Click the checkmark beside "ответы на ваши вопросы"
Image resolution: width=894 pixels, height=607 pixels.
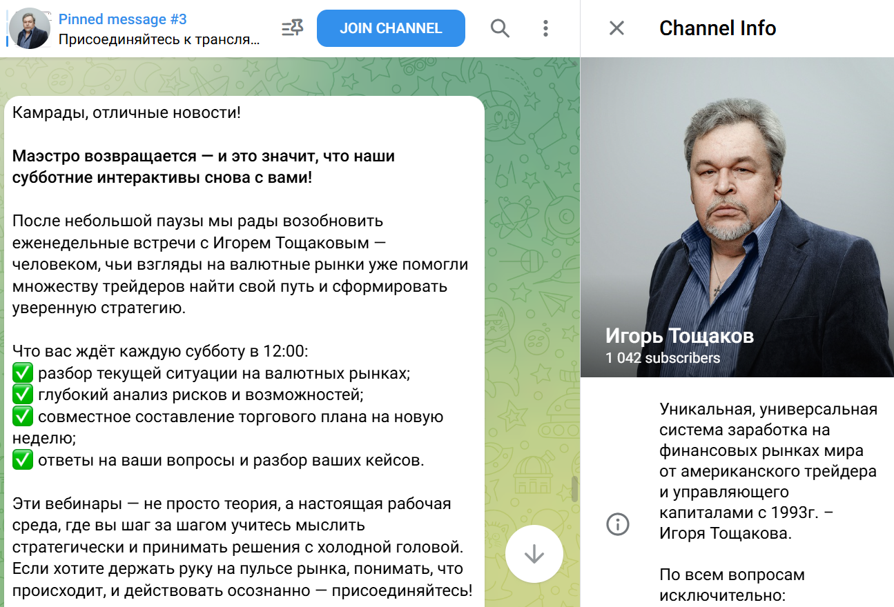click(21, 459)
